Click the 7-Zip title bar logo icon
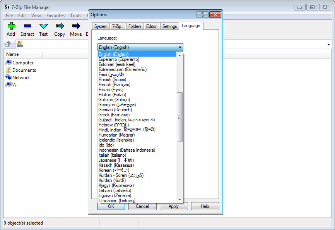This screenshot has height=230, width=335. coord(7,7)
